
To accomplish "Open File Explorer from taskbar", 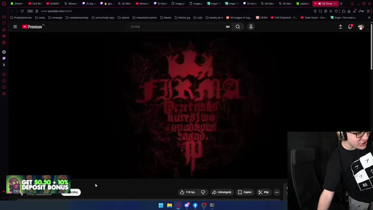I will (169, 205).
